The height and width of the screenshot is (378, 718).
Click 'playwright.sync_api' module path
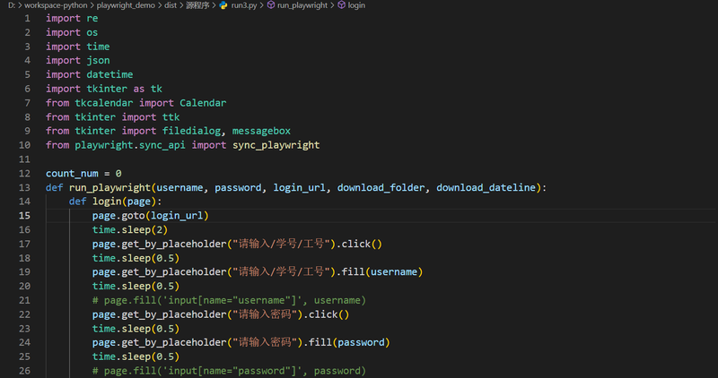click(130, 145)
